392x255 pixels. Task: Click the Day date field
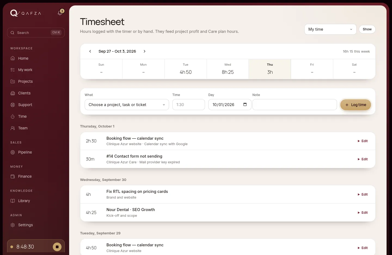(230, 105)
